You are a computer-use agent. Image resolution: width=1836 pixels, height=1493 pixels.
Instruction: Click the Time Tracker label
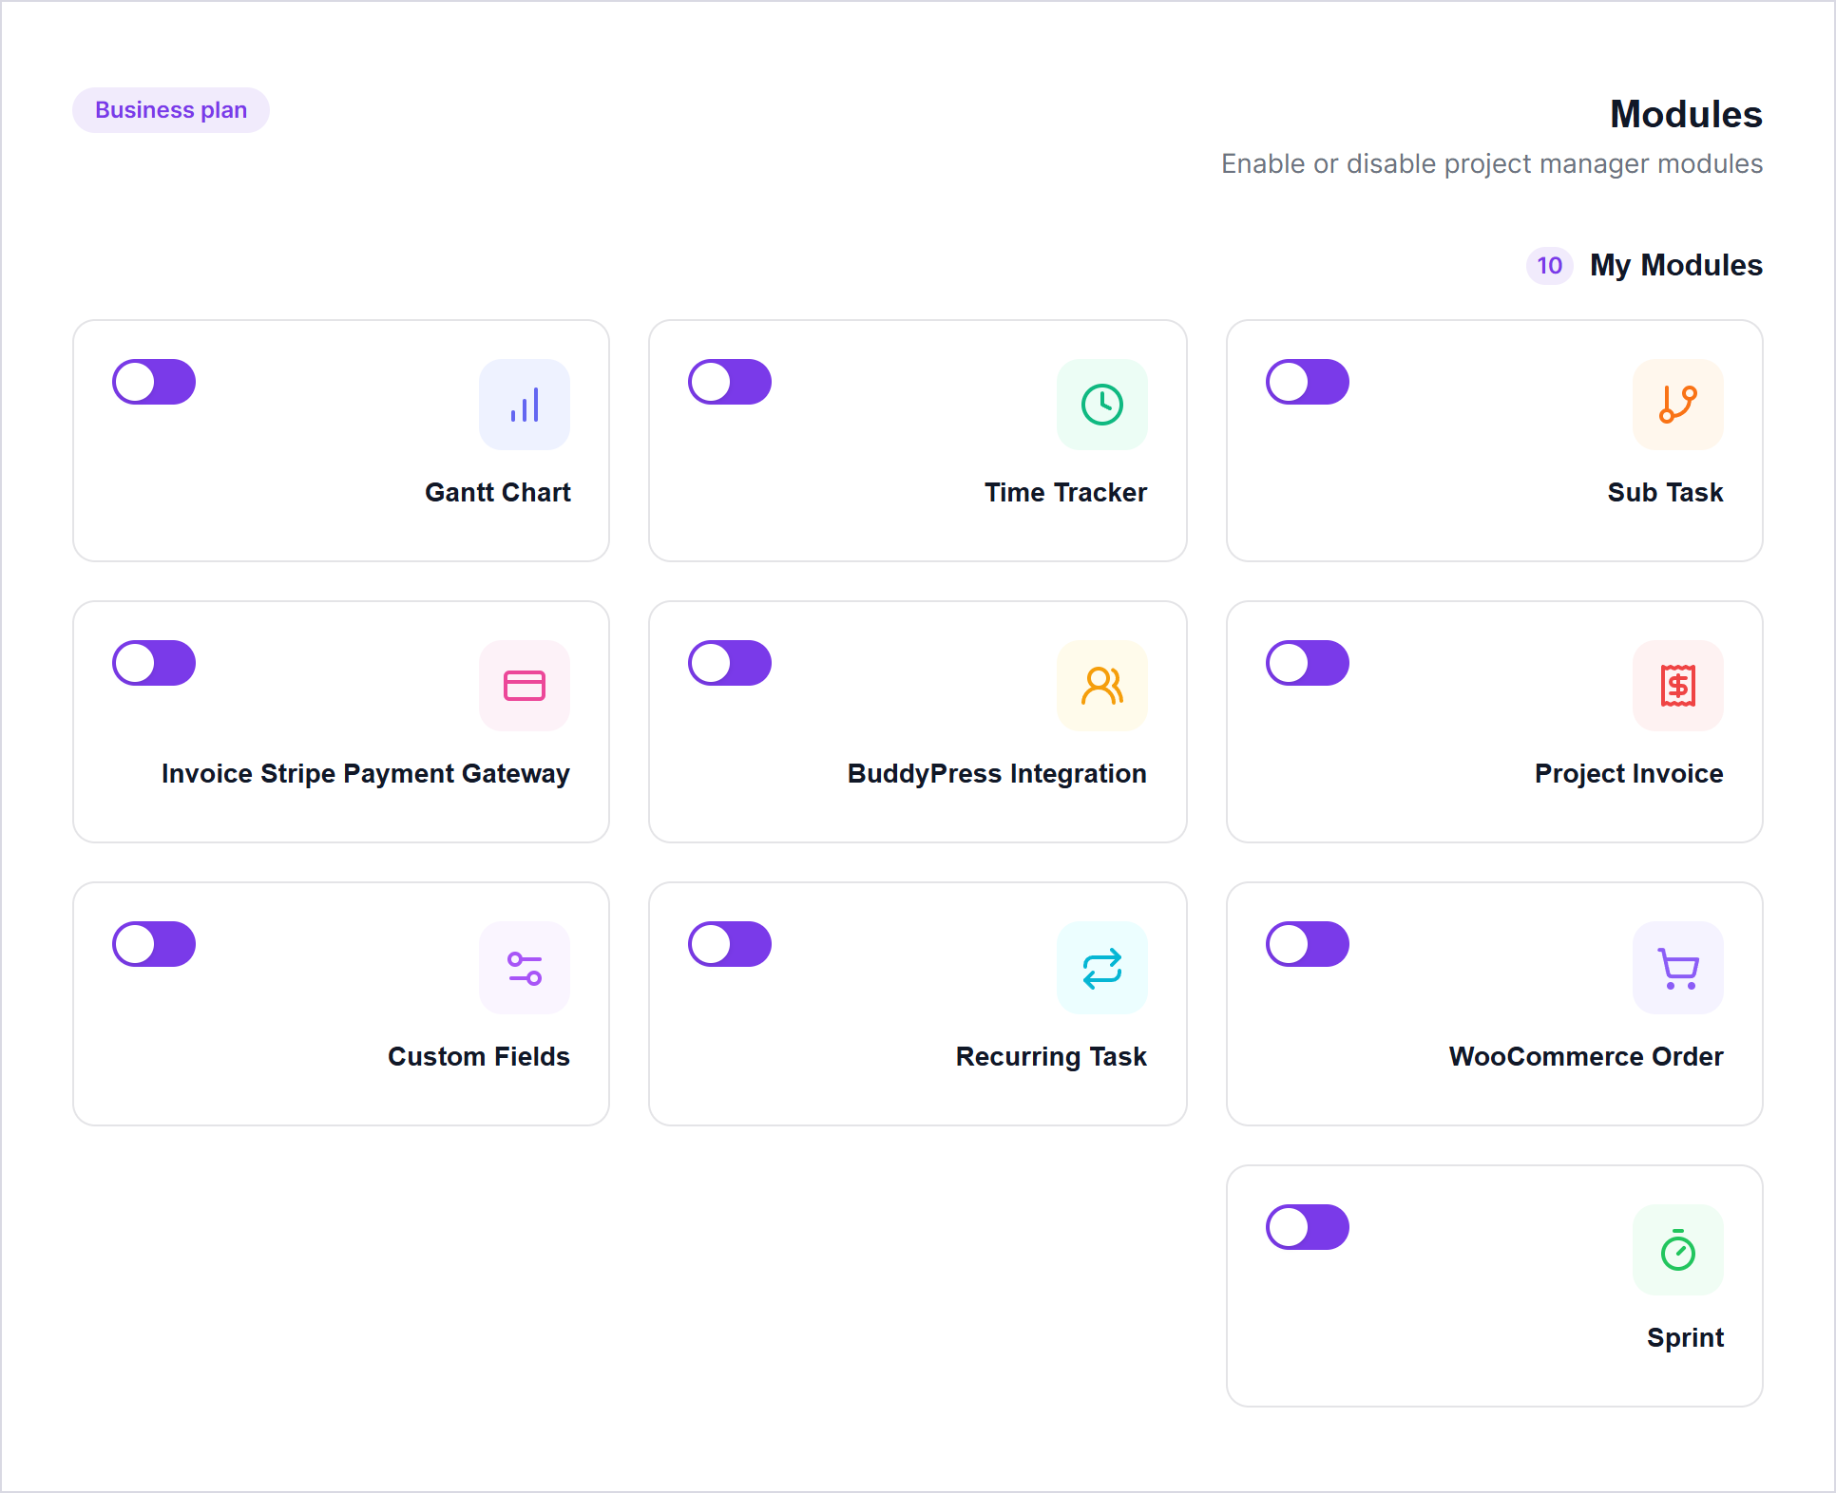pos(1066,492)
